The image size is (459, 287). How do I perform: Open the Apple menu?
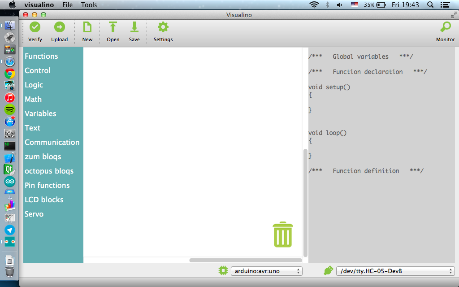12,4
